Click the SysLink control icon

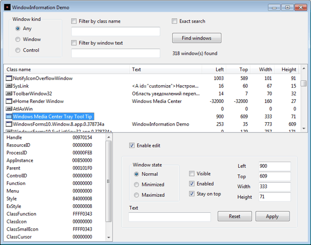(x=9, y=86)
